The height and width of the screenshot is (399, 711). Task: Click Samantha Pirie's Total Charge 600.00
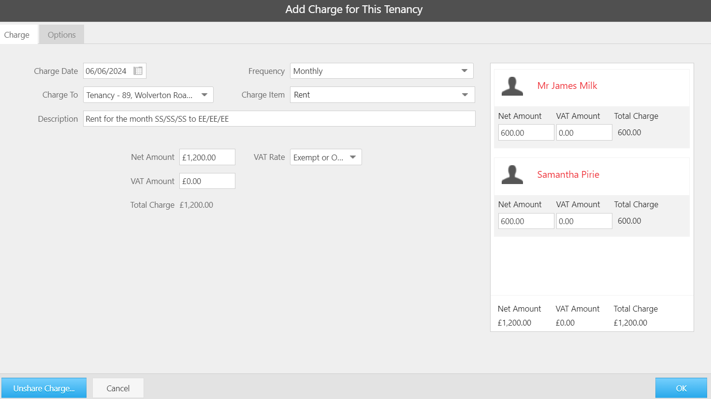(x=629, y=221)
